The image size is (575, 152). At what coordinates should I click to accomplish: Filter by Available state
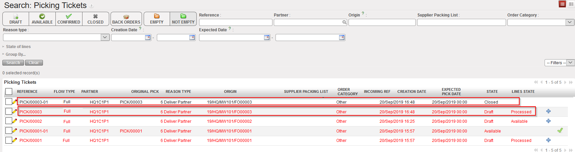point(42,19)
